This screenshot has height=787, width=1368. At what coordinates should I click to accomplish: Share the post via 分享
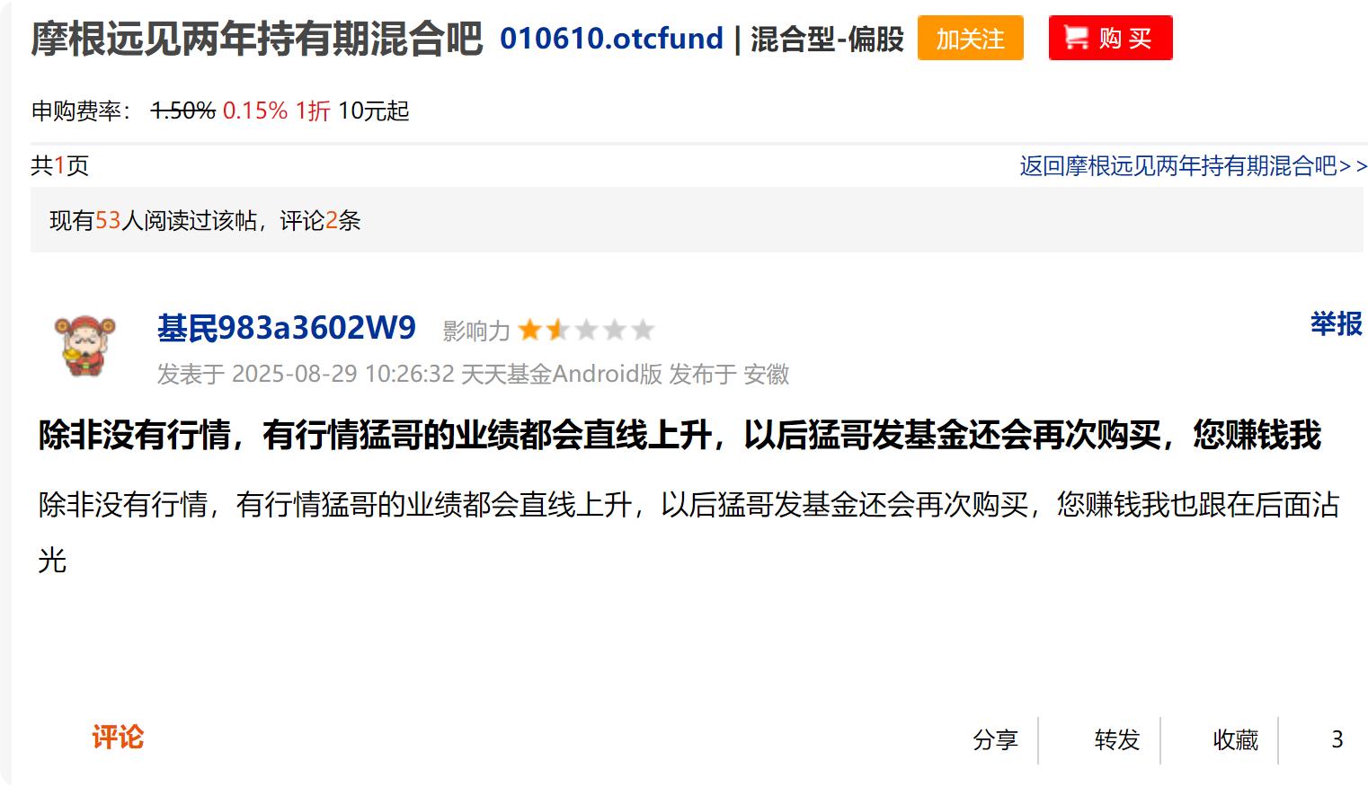995,739
